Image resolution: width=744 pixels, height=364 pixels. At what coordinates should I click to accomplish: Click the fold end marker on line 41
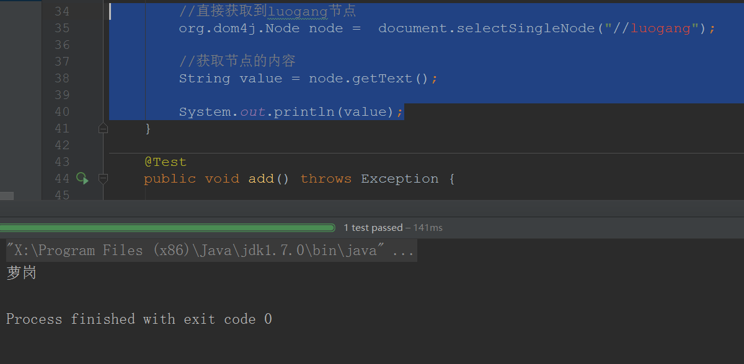[x=104, y=128]
